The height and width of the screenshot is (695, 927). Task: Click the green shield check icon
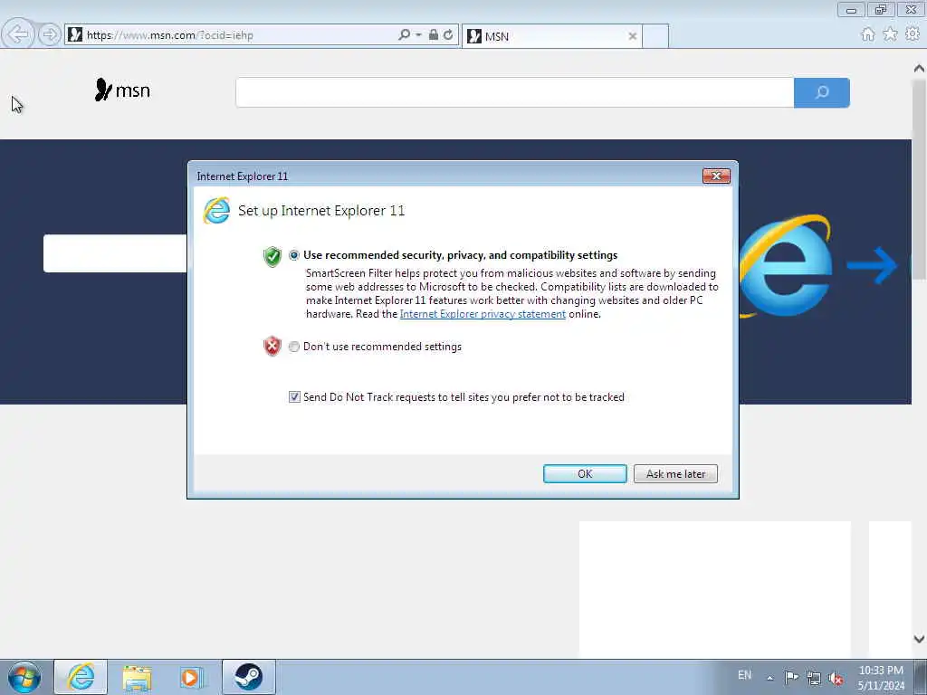pos(272,256)
